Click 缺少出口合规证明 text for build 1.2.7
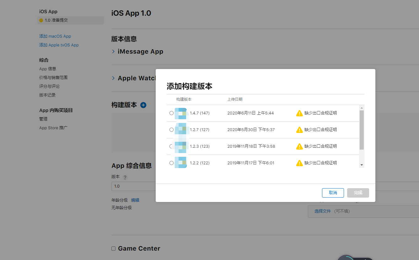Screen dimensions: 419x260 pyautogui.click(x=321, y=130)
